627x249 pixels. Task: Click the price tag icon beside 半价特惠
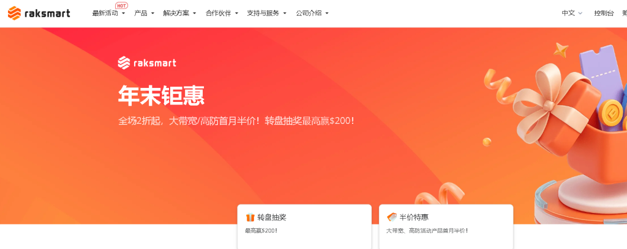coord(392,217)
